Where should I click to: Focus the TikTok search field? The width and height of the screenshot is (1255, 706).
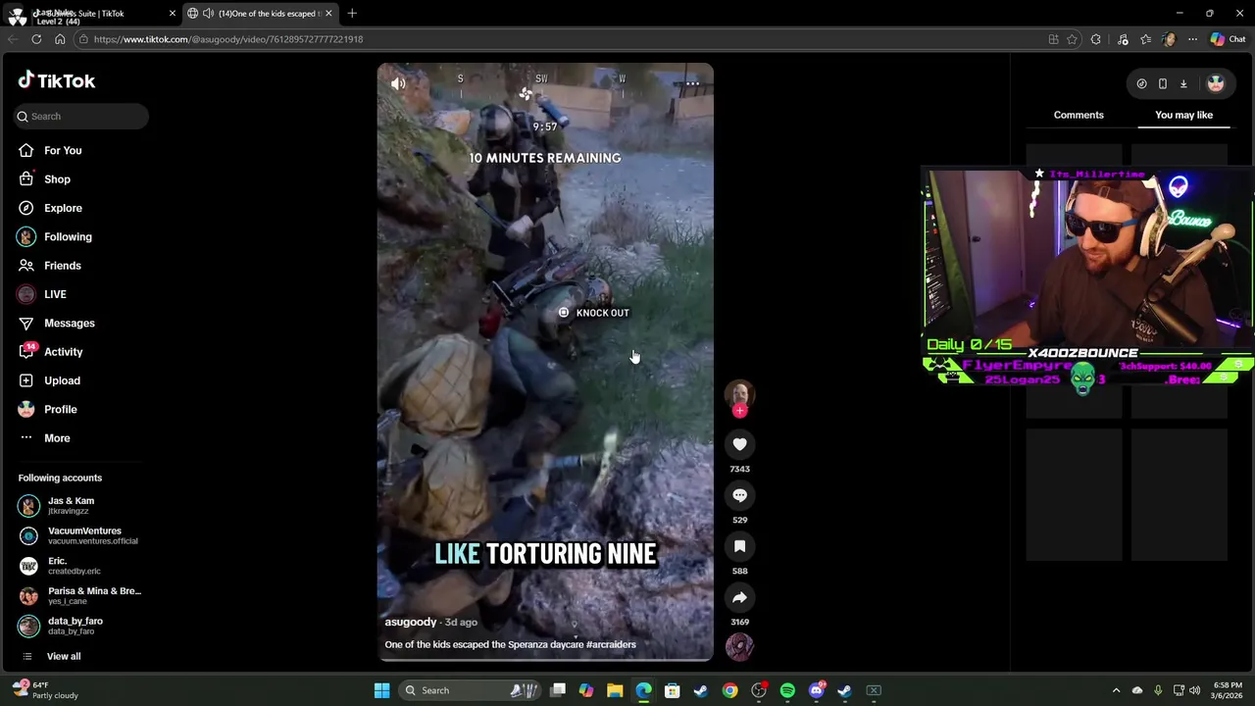click(x=81, y=116)
